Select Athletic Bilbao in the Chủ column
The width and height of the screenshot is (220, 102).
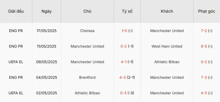[x=87, y=93]
